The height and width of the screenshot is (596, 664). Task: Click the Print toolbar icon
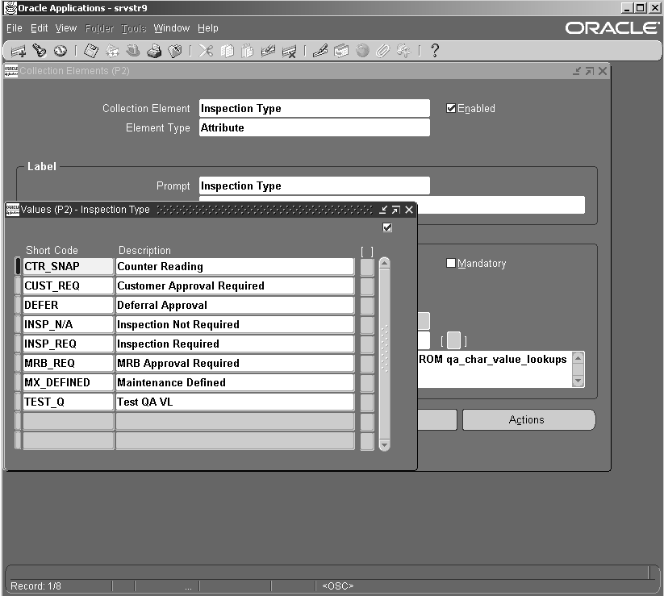pos(154,51)
